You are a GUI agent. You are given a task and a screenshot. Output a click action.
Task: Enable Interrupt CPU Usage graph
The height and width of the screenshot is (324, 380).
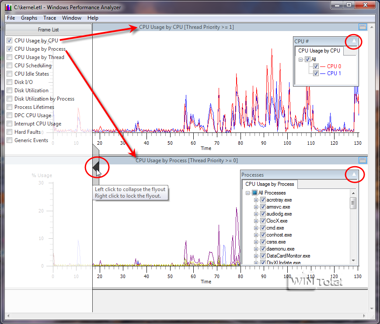click(x=10, y=124)
